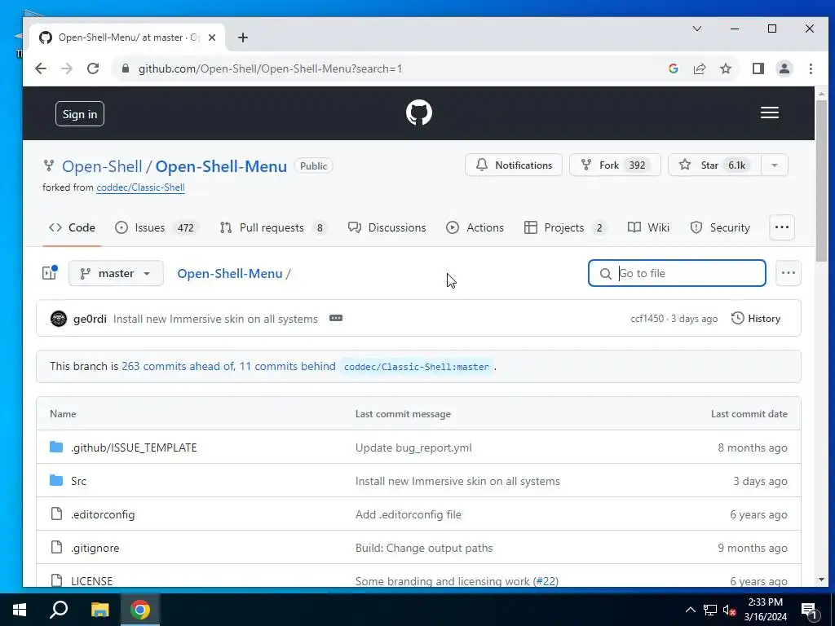
Task: Switch to the Issues tab
Action: pos(157,228)
